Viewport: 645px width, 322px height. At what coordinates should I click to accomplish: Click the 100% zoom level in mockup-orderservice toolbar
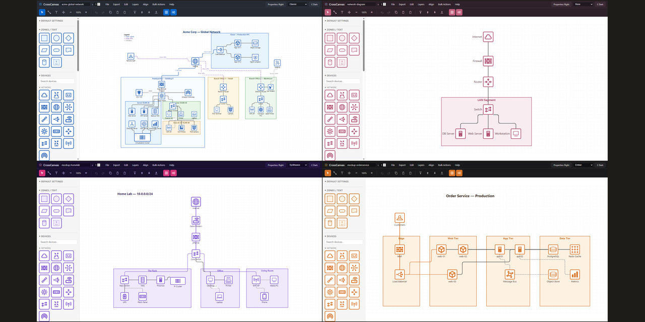(x=364, y=173)
